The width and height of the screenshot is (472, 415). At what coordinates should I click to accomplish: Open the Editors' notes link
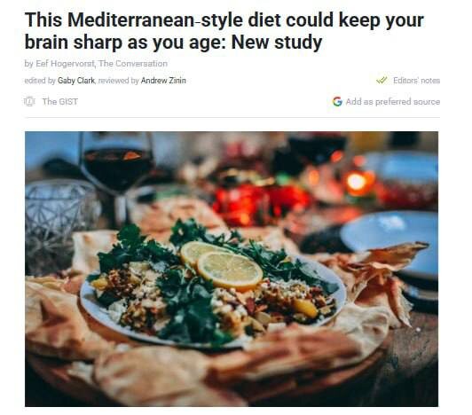(417, 81)
